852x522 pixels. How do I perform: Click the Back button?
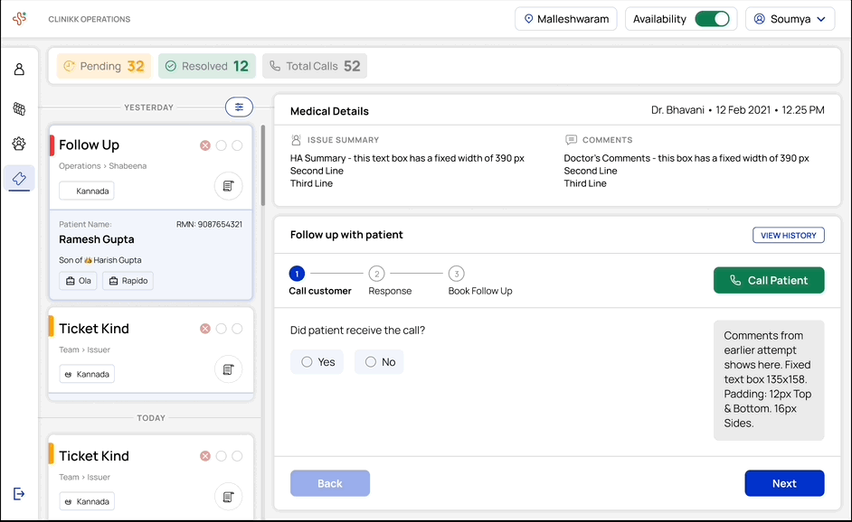[x=330, y=483]
